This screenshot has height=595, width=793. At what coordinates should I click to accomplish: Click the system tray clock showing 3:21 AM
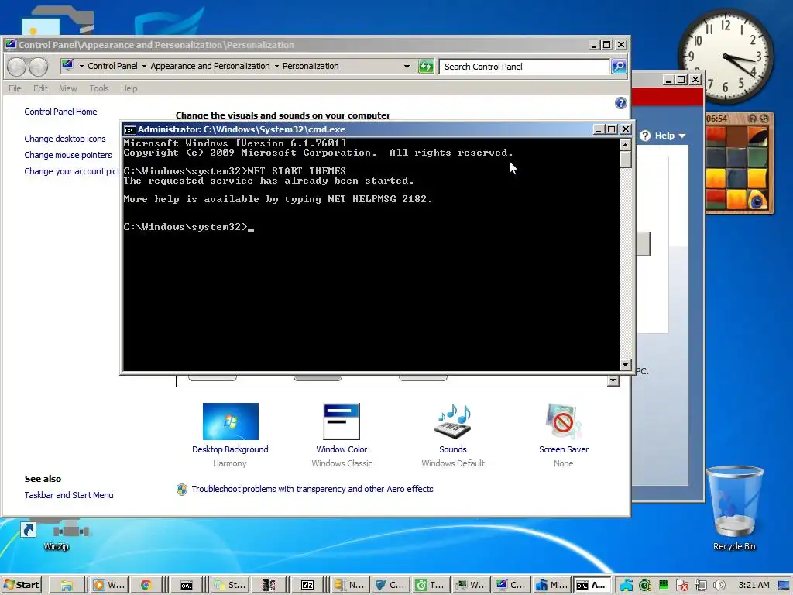pos(754,585)
